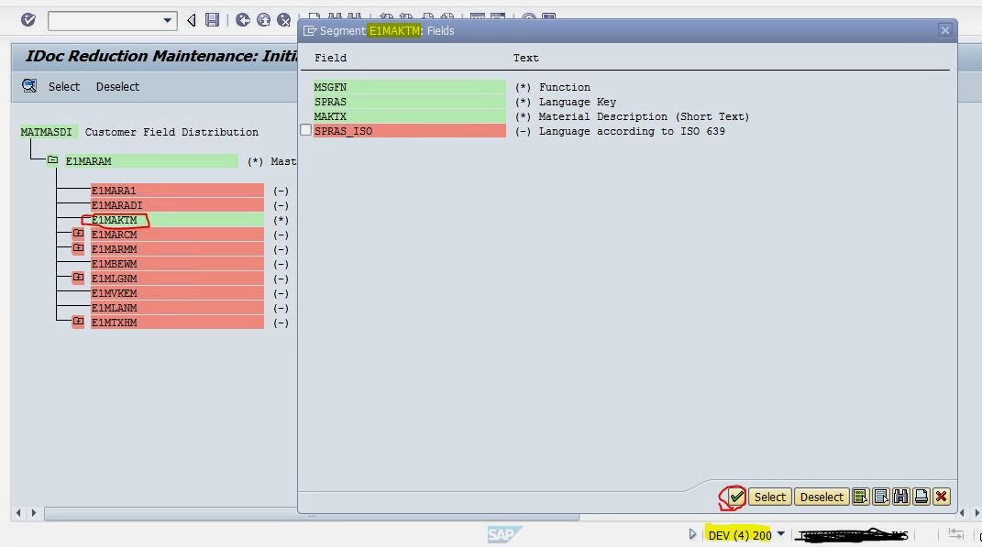Click Select button in the Fields dialog

click(x=769, y=497)
